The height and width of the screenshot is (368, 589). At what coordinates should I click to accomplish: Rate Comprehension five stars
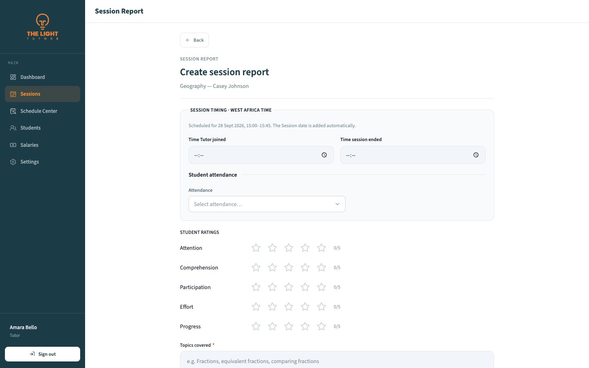pos(321,267)
